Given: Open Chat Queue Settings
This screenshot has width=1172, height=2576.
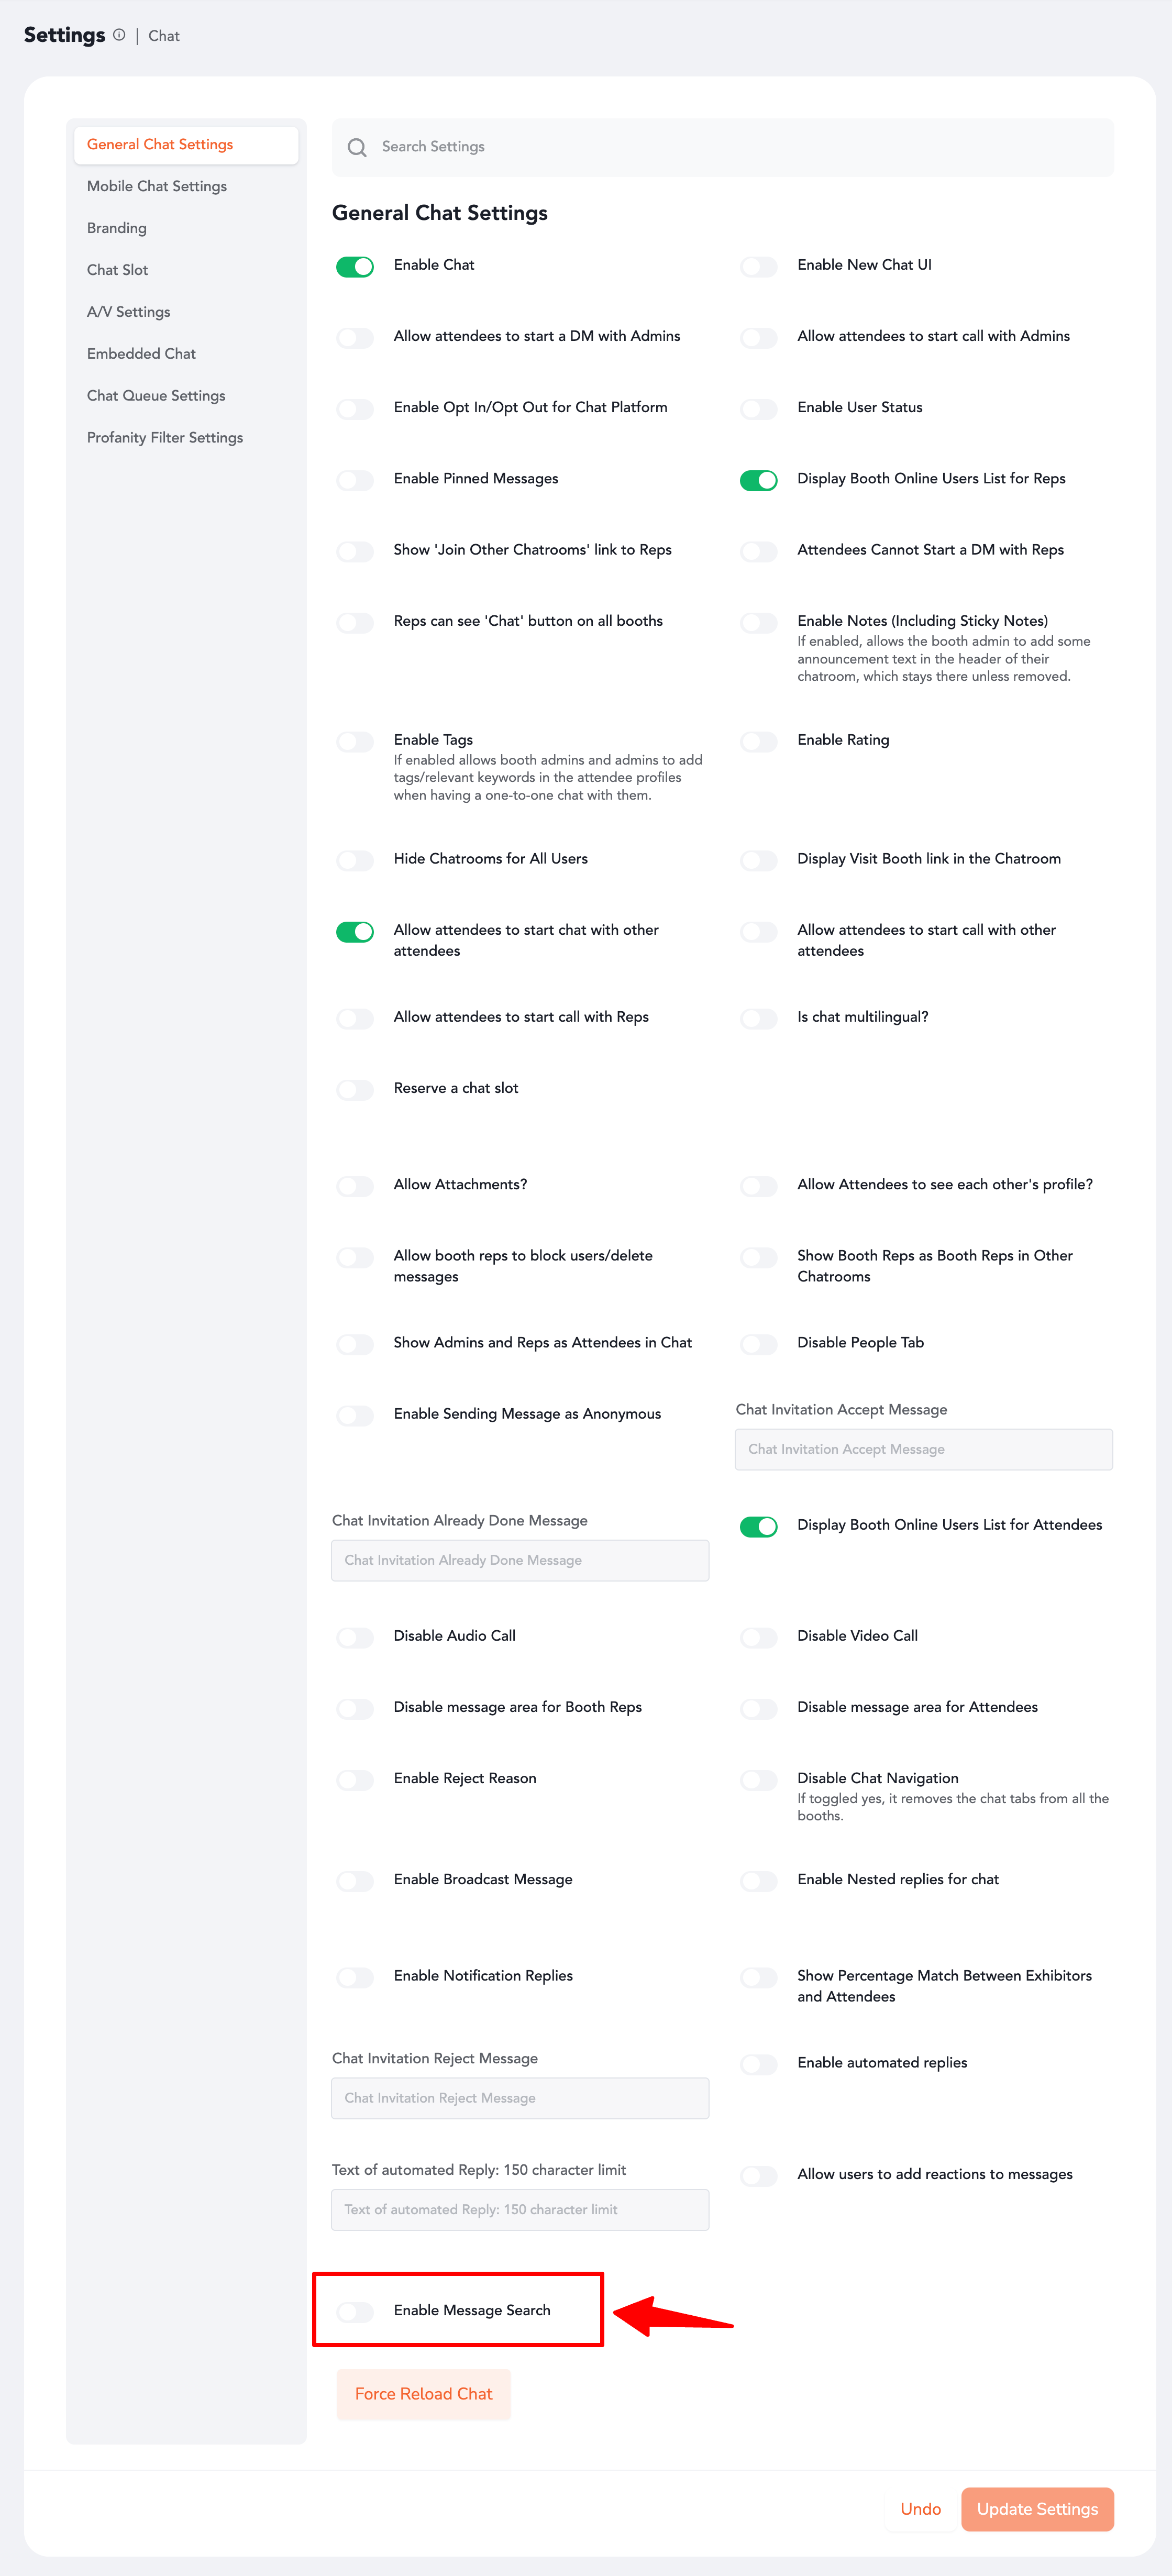Looking at the screenshot, I should click(156, 395).
